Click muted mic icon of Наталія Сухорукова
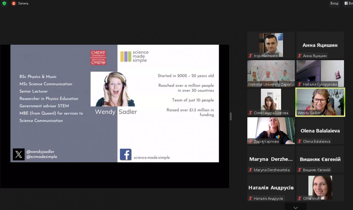Viewport: 353px width, 210px height. point(299,84)
